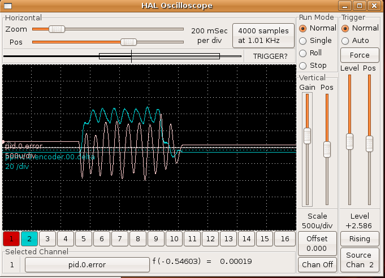Maximize the HAL Oscilloscope window
385x278 pixels.
[360, 6]
